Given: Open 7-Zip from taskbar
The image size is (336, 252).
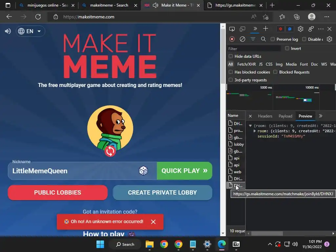Looking at the screenshot, I should click(236, 244).
